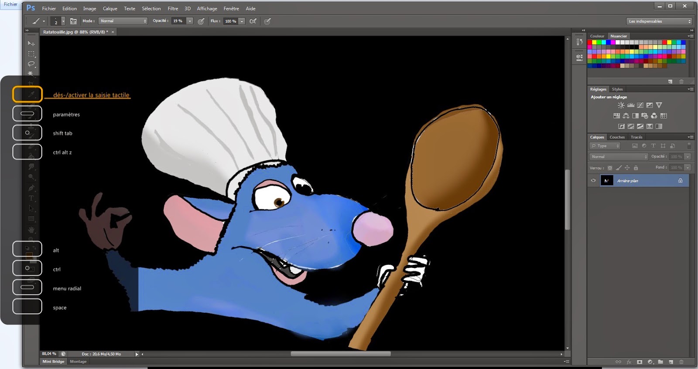Open the collapsed History panel icon
The image size is (698, 369).
579,42
